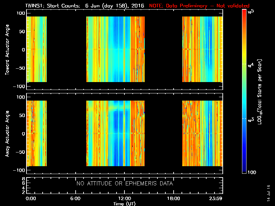275x206 pixels.
Task: Click the Time (UT) axis title
Action: pyautogui.click(x=124, y=204)
